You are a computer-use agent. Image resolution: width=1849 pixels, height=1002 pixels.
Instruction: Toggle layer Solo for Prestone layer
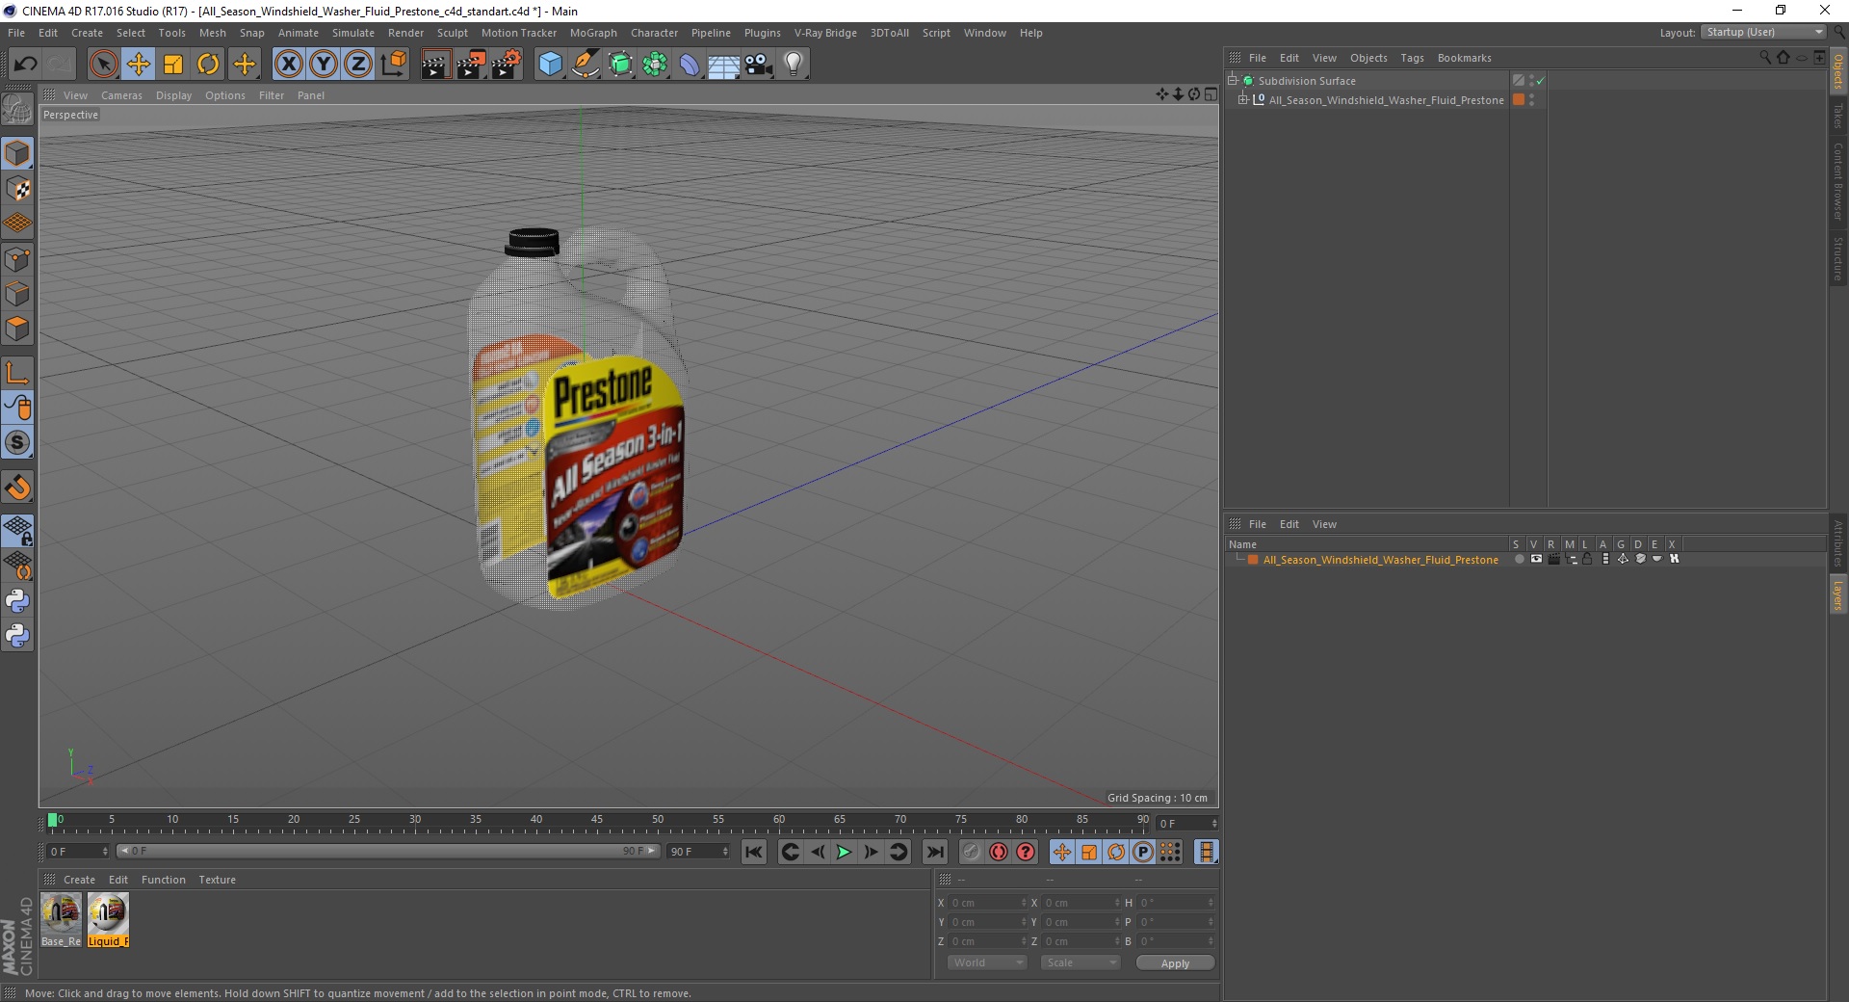(x=1519, y=559)
